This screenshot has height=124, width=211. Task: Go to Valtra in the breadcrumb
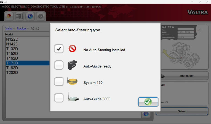9,29
